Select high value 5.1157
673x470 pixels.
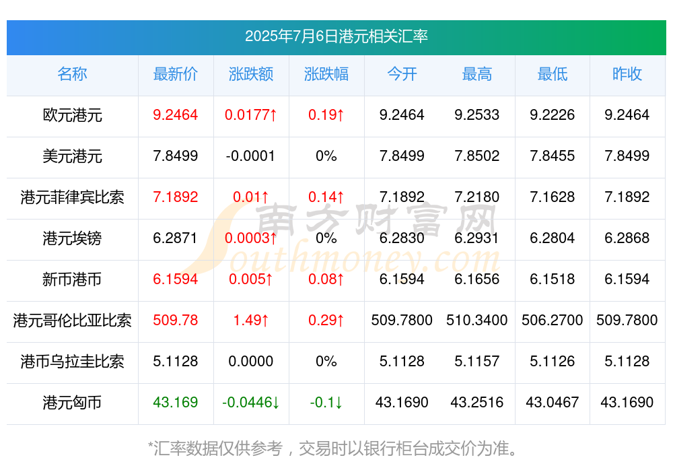coord(477,361)
